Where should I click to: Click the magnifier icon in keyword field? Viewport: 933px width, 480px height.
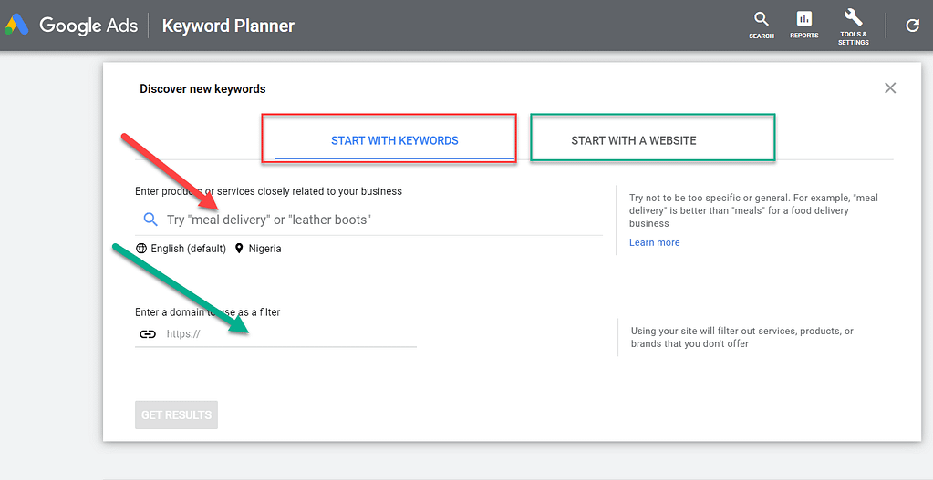coord(150,220)
